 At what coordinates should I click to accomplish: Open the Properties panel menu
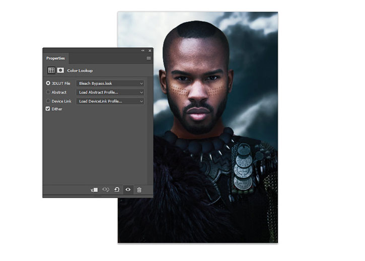click(149, 58)
